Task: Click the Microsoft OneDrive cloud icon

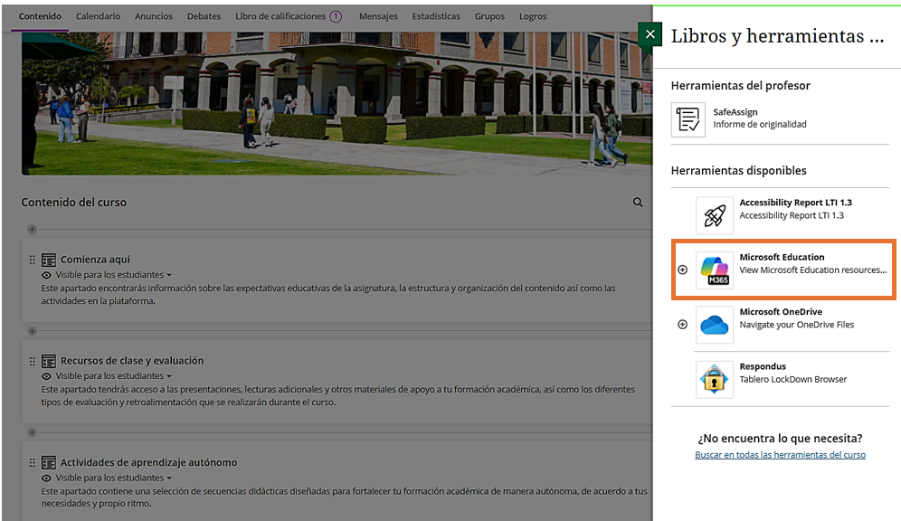Action: [x=715, y=325]
